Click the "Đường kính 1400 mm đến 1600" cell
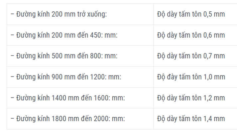Viewport: 237px width, 133px height. (67, 98)
